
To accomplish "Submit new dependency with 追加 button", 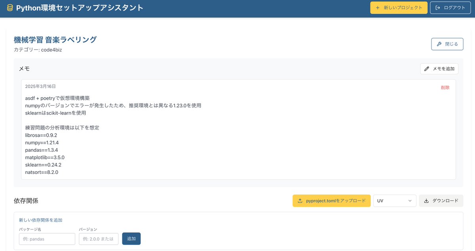I will point(131,239).
